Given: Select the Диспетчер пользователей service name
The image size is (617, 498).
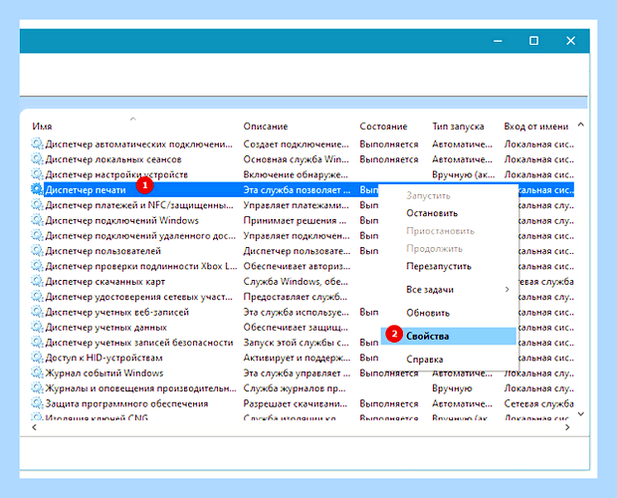Looking at the screenshot, I should click(103, 251).
